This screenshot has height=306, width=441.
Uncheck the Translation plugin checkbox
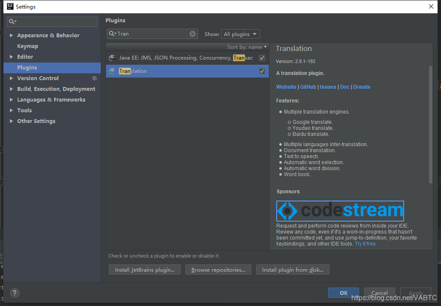(x=262, y=71)
